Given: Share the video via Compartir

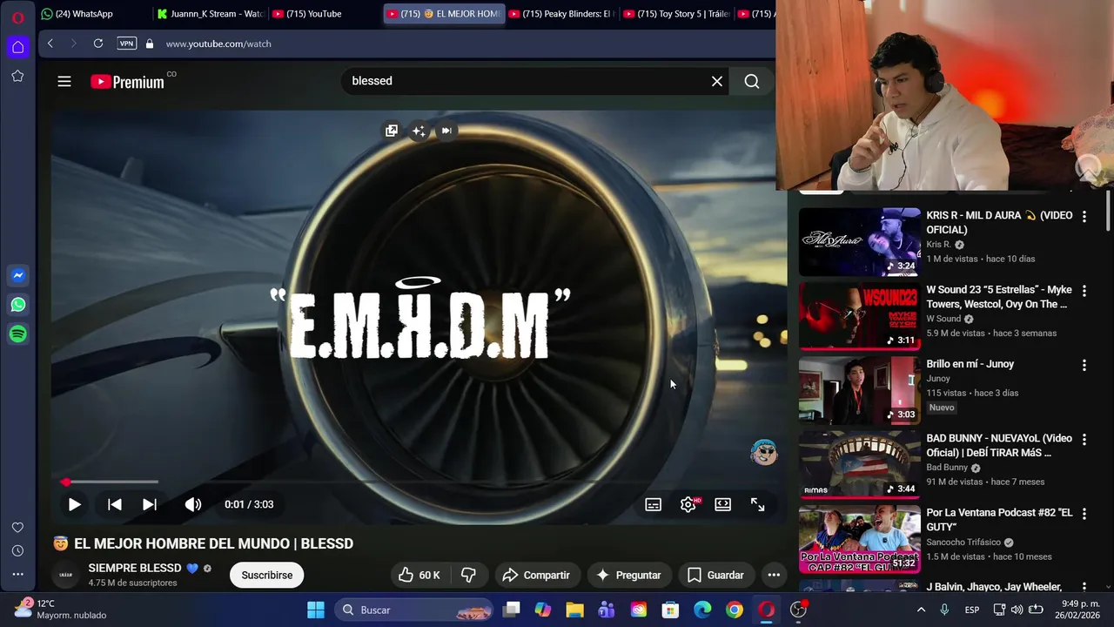Looking at the screenshot, I should tap(537, 575).
